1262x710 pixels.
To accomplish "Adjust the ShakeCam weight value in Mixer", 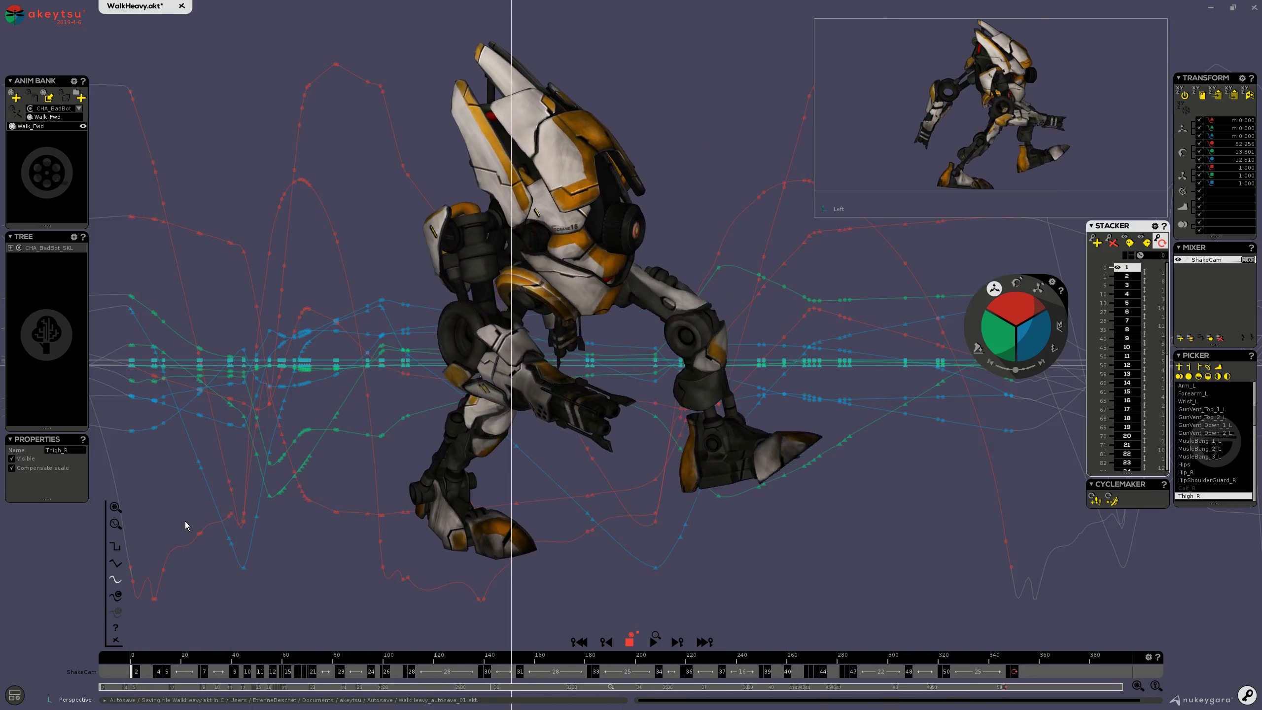I will click(x=1248, y=260).
